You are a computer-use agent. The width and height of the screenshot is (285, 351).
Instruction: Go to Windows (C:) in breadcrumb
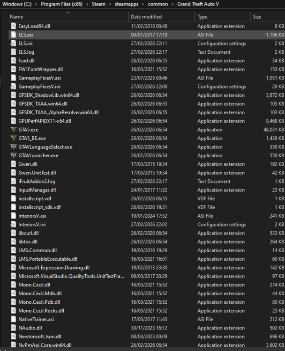[x=17, y=4]
